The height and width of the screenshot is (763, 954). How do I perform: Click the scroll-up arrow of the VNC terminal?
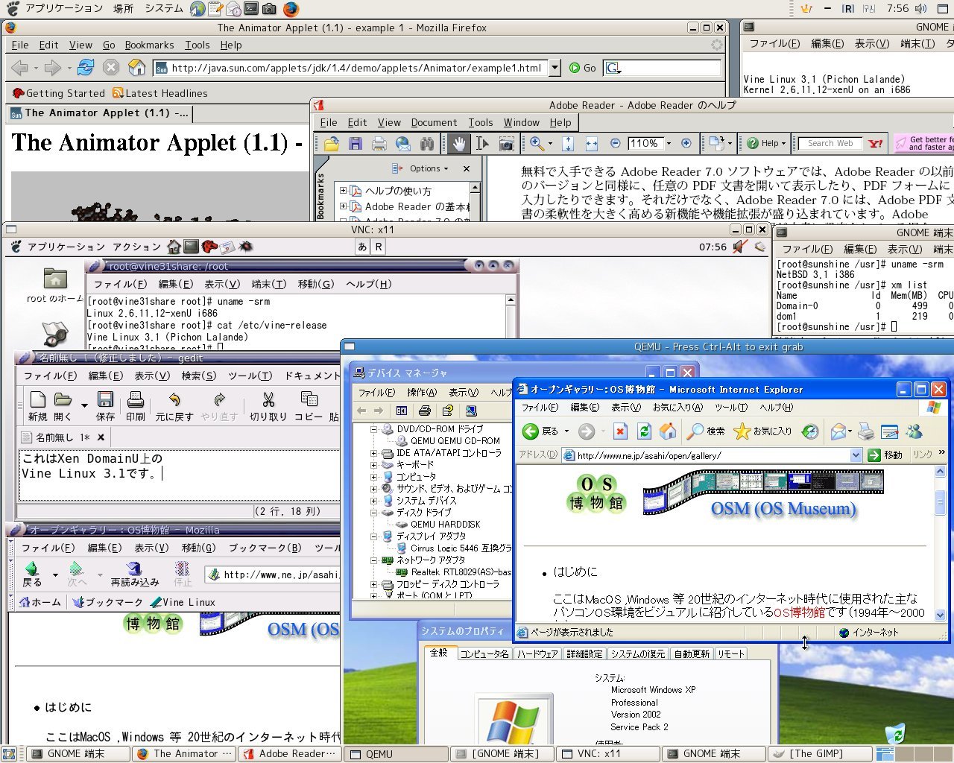tap(511, 300)
